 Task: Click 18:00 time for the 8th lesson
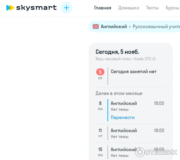159,103
